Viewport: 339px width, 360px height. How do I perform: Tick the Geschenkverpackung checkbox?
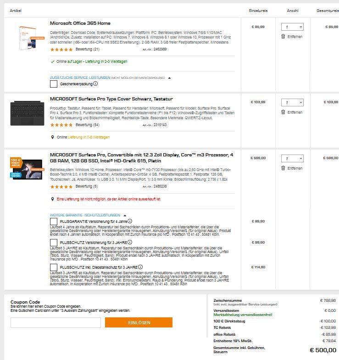pos(54,84)
